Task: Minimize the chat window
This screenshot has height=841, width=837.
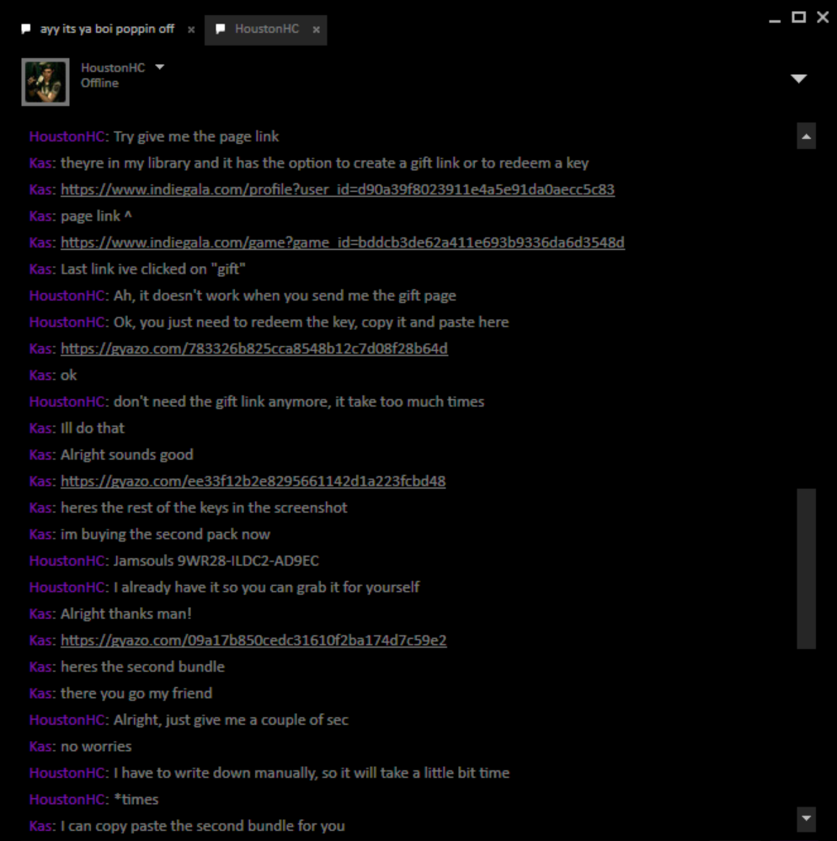Action: (774, 20)
